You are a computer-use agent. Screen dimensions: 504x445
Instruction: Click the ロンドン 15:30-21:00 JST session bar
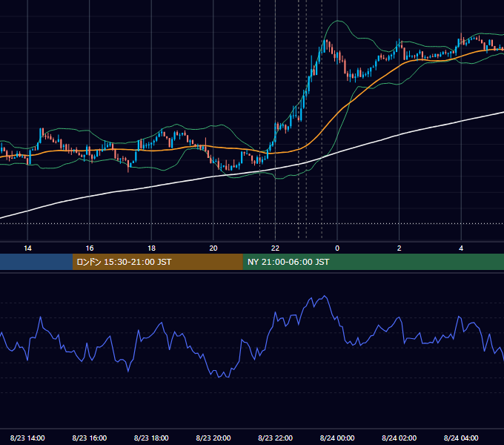point(157,262)
